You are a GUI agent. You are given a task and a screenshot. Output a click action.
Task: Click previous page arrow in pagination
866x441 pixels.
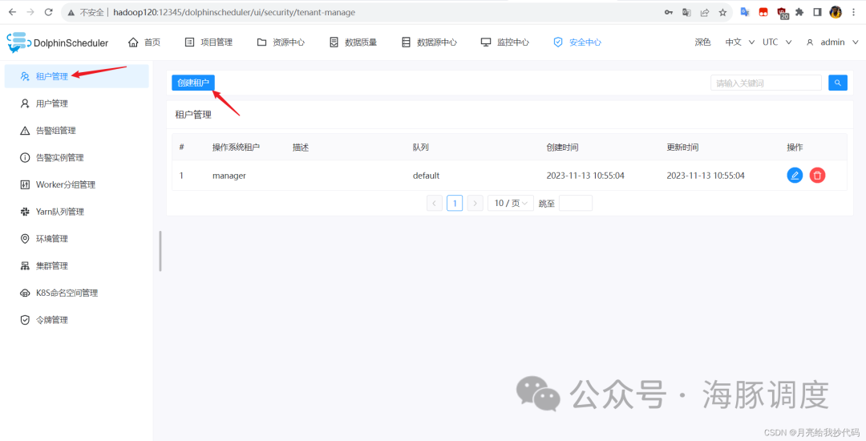click(434, 203)
